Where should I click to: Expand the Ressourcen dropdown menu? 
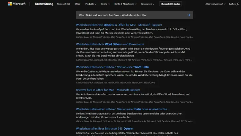pos(148,4)
